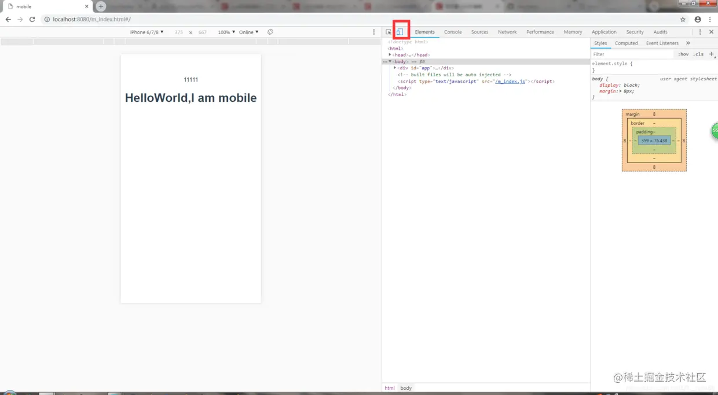Select the Computed sidebar tab
This screenshot has width=718, height=395.
627,43
